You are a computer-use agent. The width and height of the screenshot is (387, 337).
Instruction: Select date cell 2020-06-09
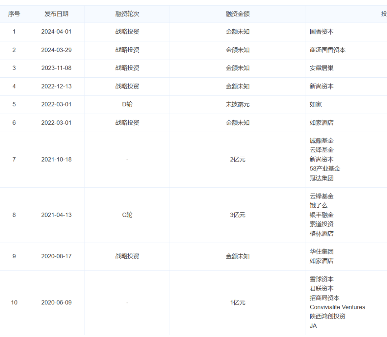56,303
